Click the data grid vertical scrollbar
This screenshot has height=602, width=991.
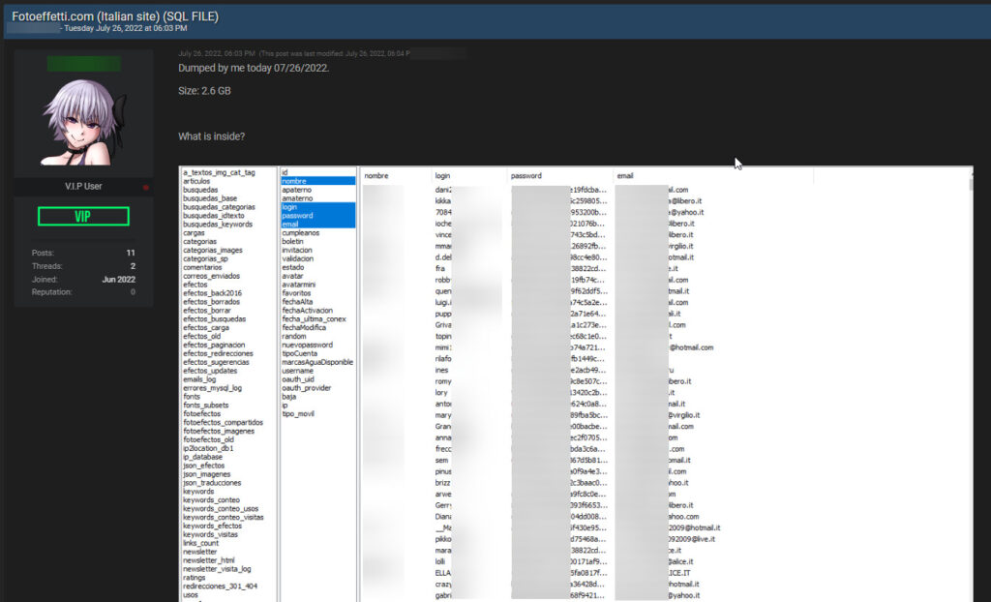click(972, 387)
